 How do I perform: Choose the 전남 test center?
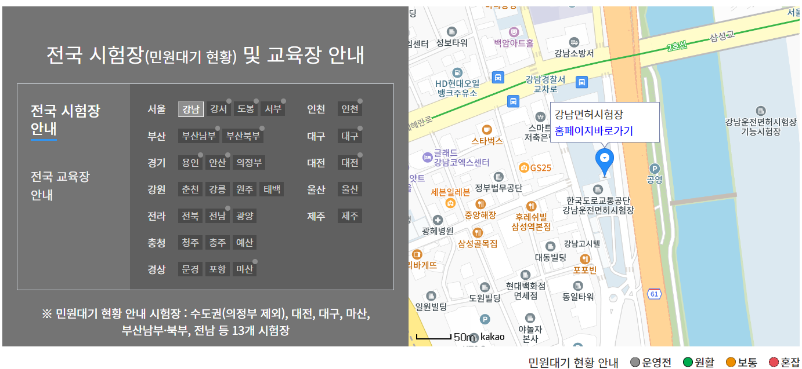click(218, 216)
